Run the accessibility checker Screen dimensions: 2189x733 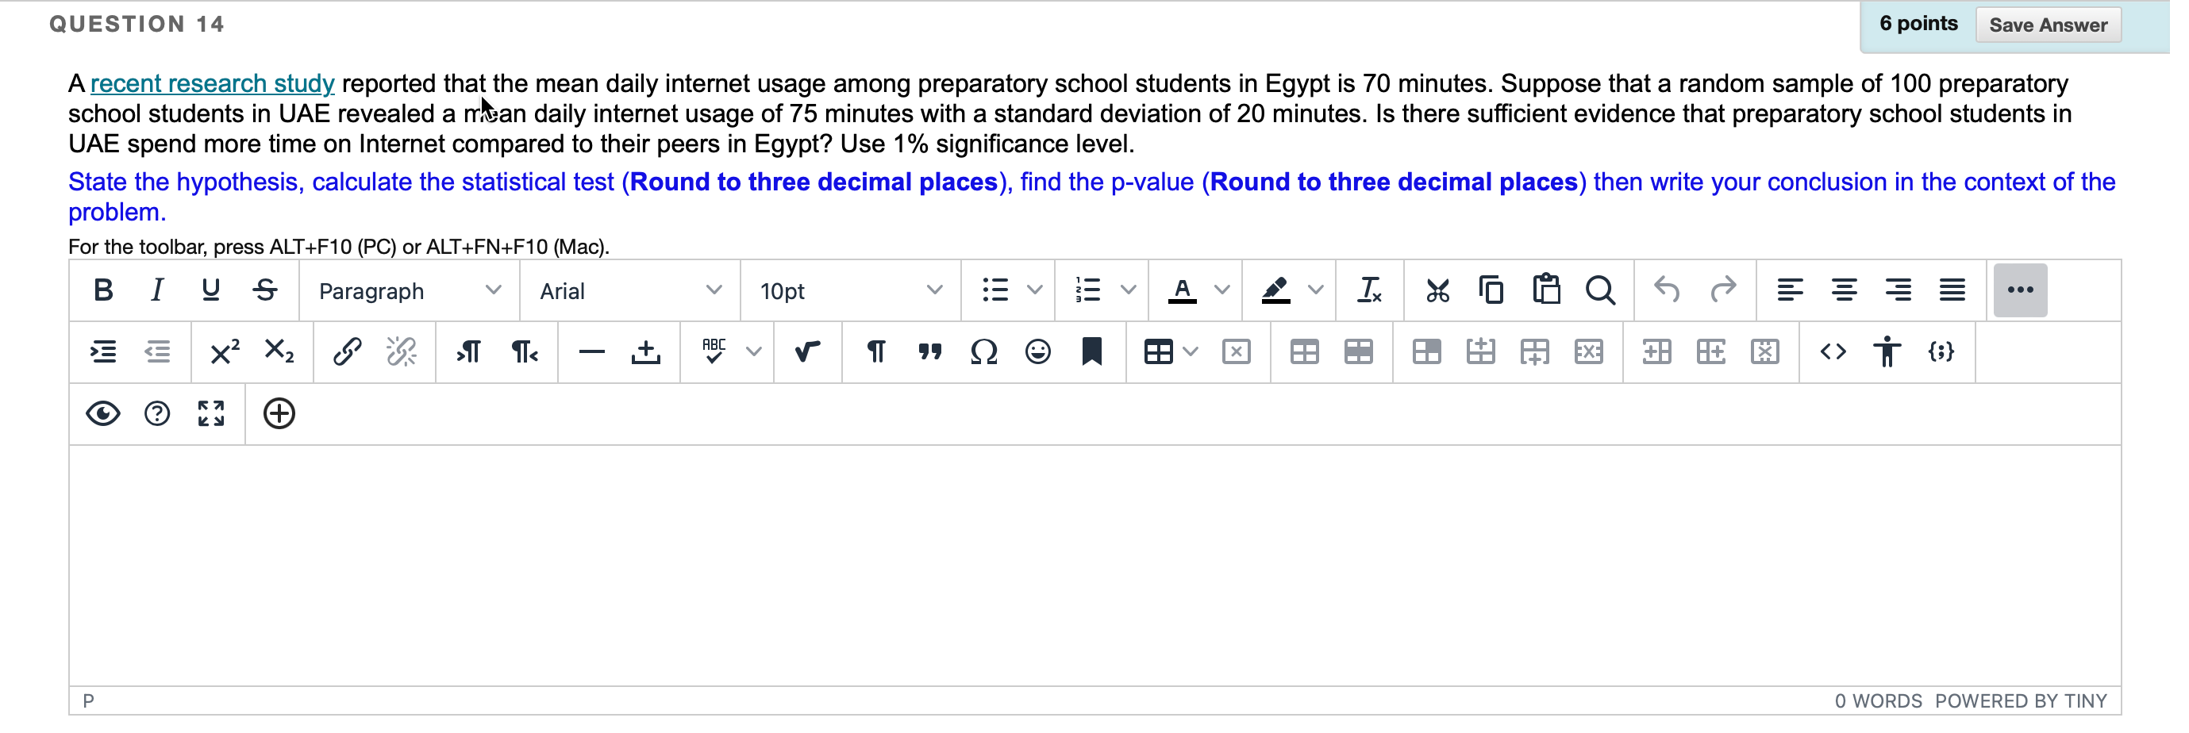[1887, 351]
